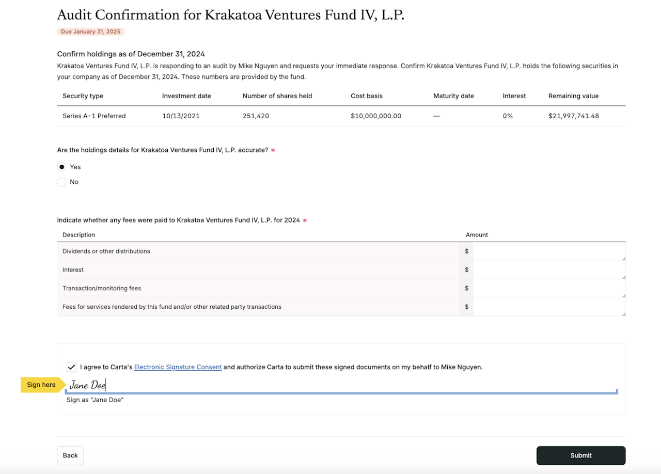Click the Due January 31, 2025 badge
The width and height of the screenshot is (661, 474).
90,31
